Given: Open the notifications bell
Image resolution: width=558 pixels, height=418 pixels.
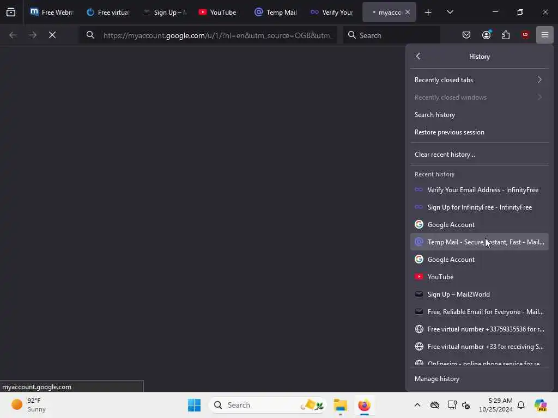Looking at the screenshot, I should click(520, 405).
